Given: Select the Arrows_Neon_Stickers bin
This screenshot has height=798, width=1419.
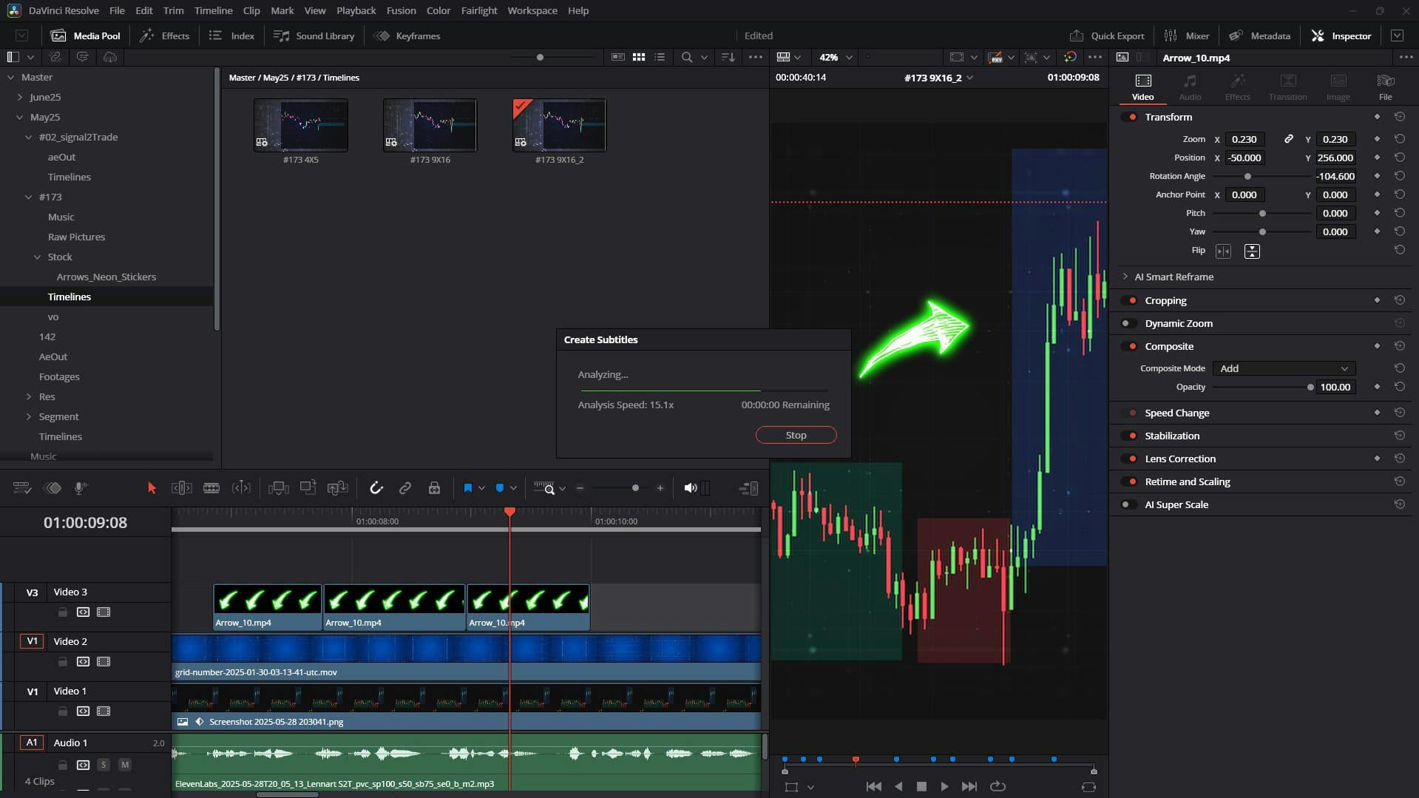Looking at the screenshot, I should [106, 277].
